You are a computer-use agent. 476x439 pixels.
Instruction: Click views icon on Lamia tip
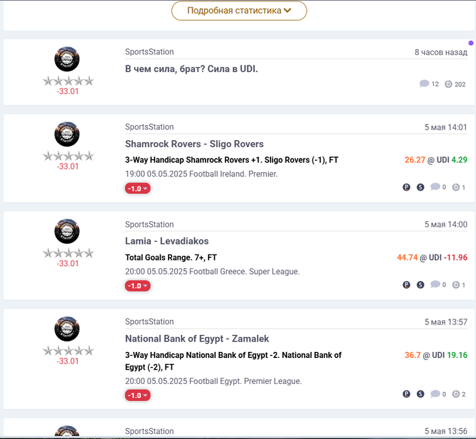[x=456, y=285]
